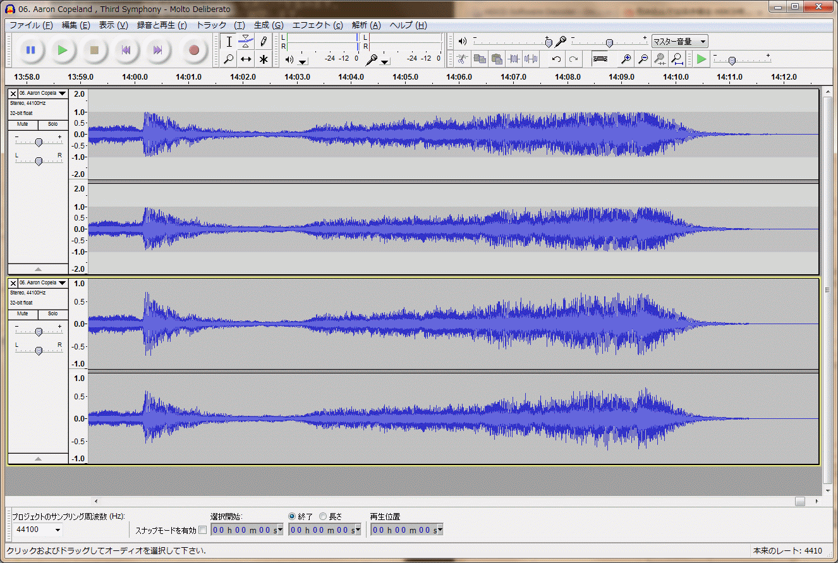Click the Trim audio icon
The image size is (838, 563).
(x=514, y=59)
